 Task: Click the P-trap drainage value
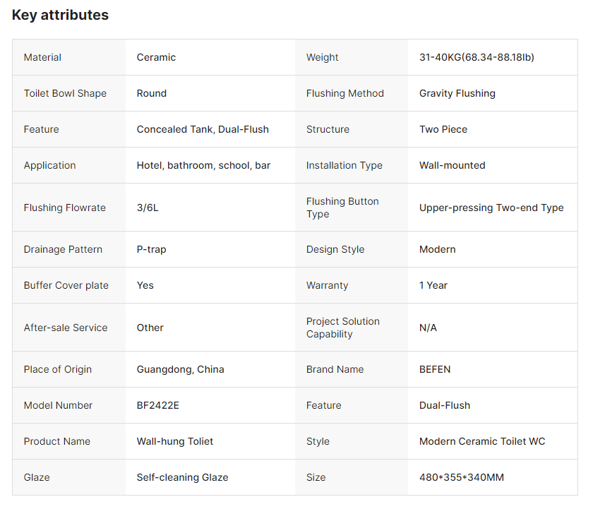(151, 249)
